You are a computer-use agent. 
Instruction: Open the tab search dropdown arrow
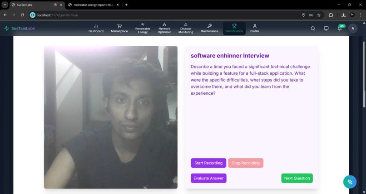pos(5,5)
